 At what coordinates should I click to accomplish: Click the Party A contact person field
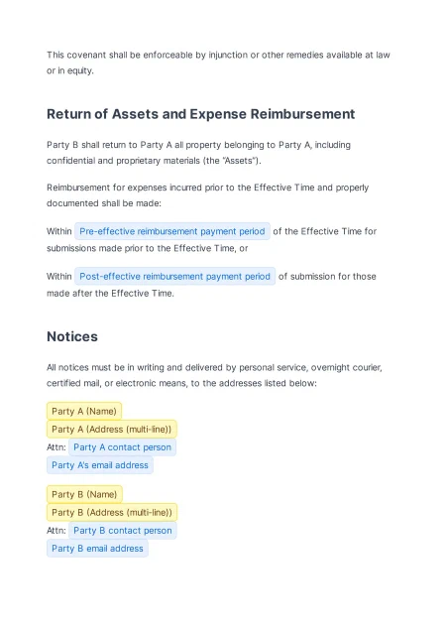point(122,447)
